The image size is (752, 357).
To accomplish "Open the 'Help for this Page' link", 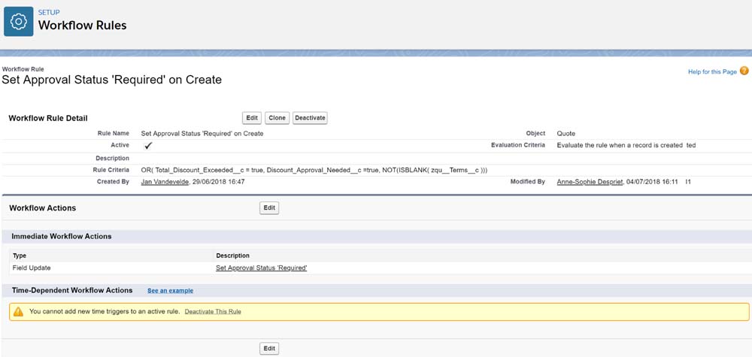I will pyautogui.click(x=712, y=71).
